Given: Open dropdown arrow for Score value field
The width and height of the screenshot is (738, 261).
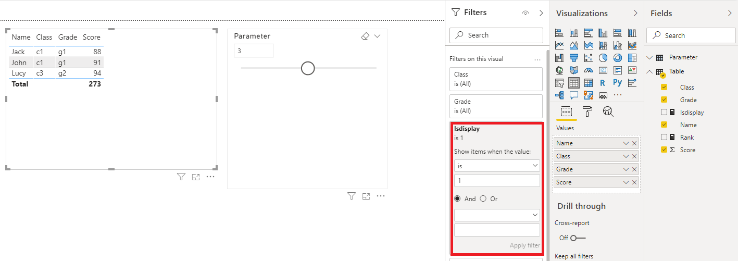Looking at the screenshot, I should pyautogui.click(x=626, y=182).
